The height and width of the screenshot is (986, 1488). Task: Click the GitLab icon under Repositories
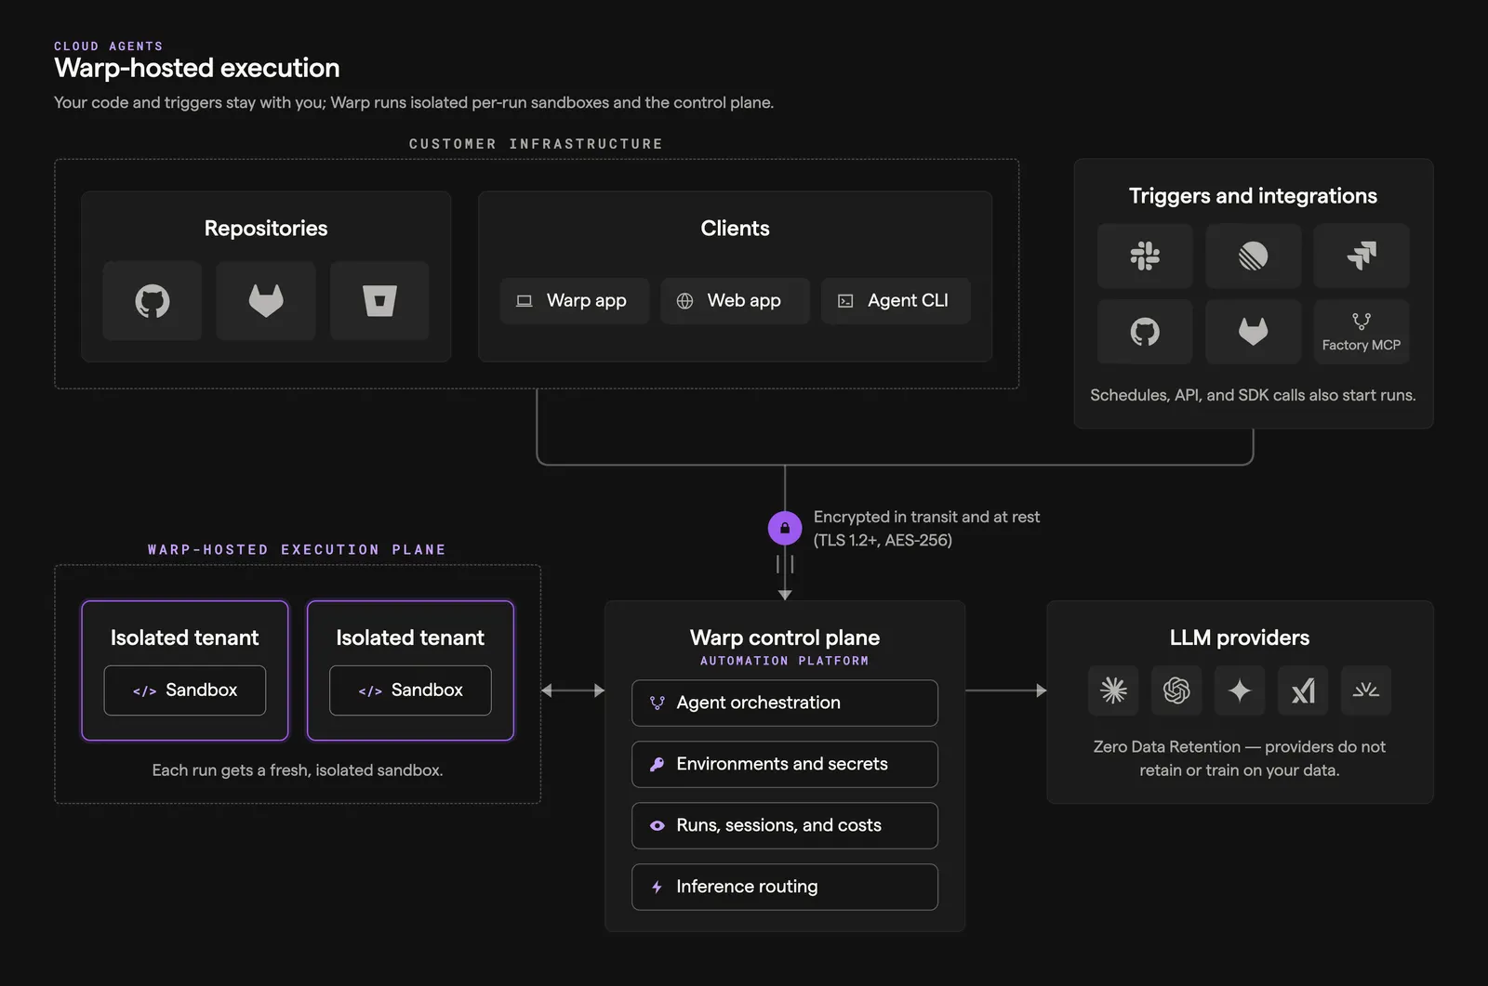pyautogui.click(x=266, y=300)
